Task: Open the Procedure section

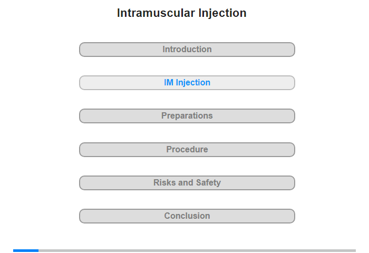Action: [187, 150]
